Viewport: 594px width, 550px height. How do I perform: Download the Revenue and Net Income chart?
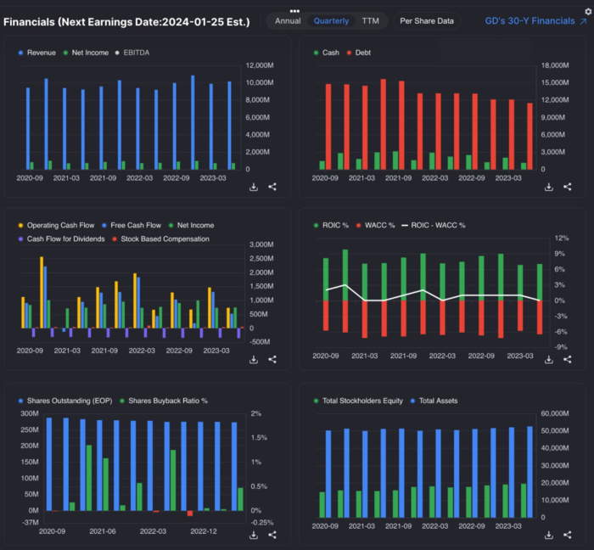(254, 187)
